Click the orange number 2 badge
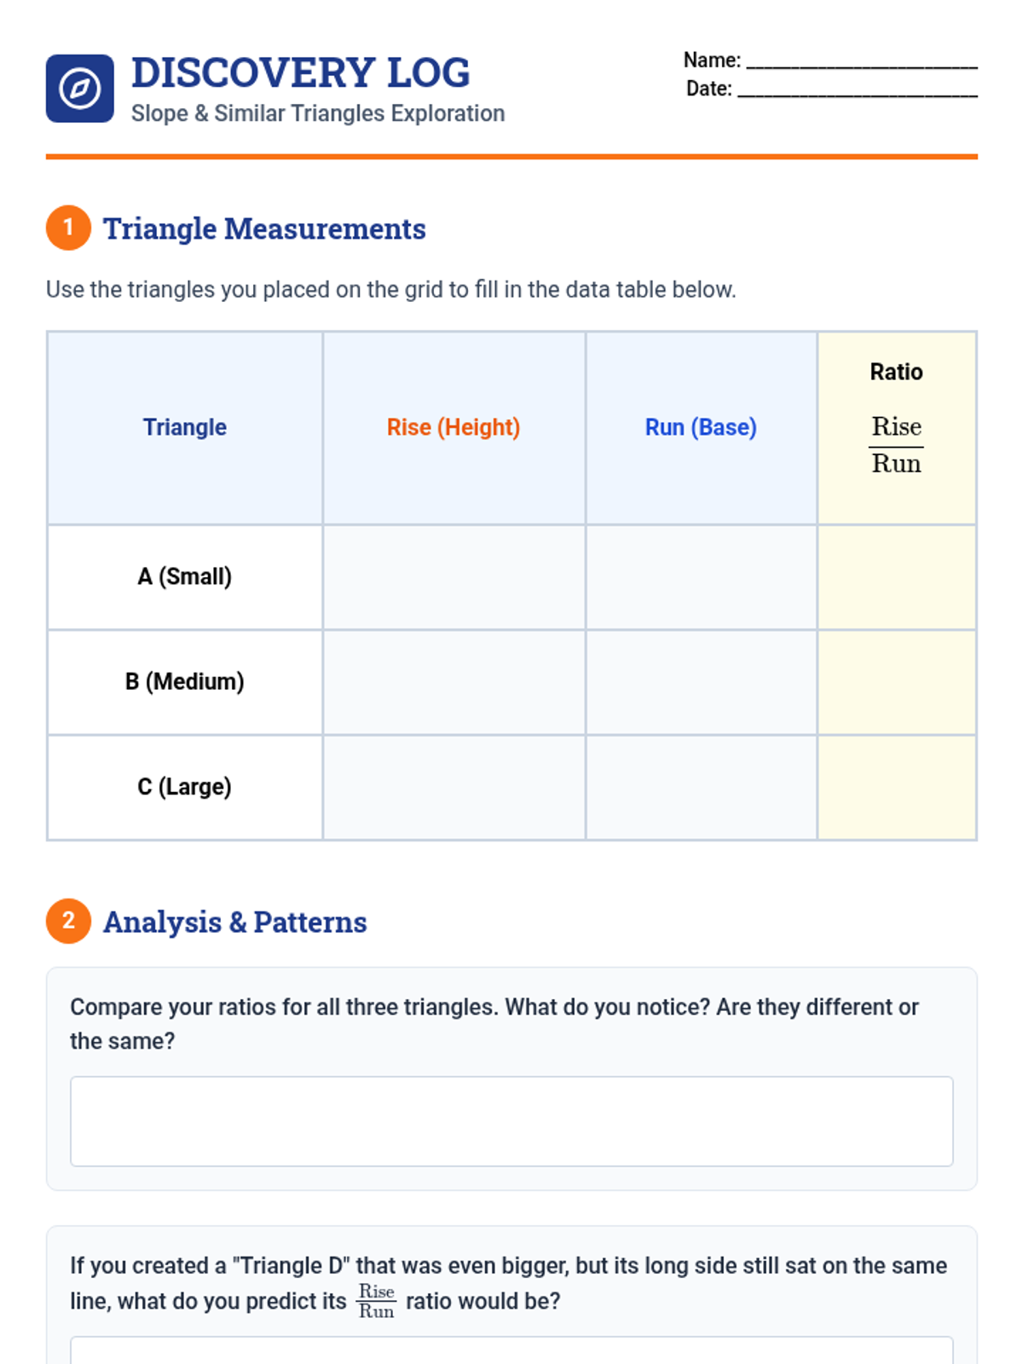Image resolution: width=1023 pixels, height=1364 pixels. click(x=68, y=921)
